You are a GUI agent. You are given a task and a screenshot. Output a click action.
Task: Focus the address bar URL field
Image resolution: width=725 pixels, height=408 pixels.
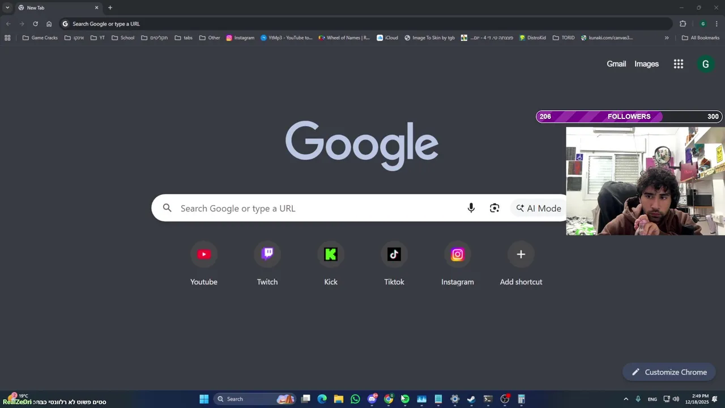(365, 24)
